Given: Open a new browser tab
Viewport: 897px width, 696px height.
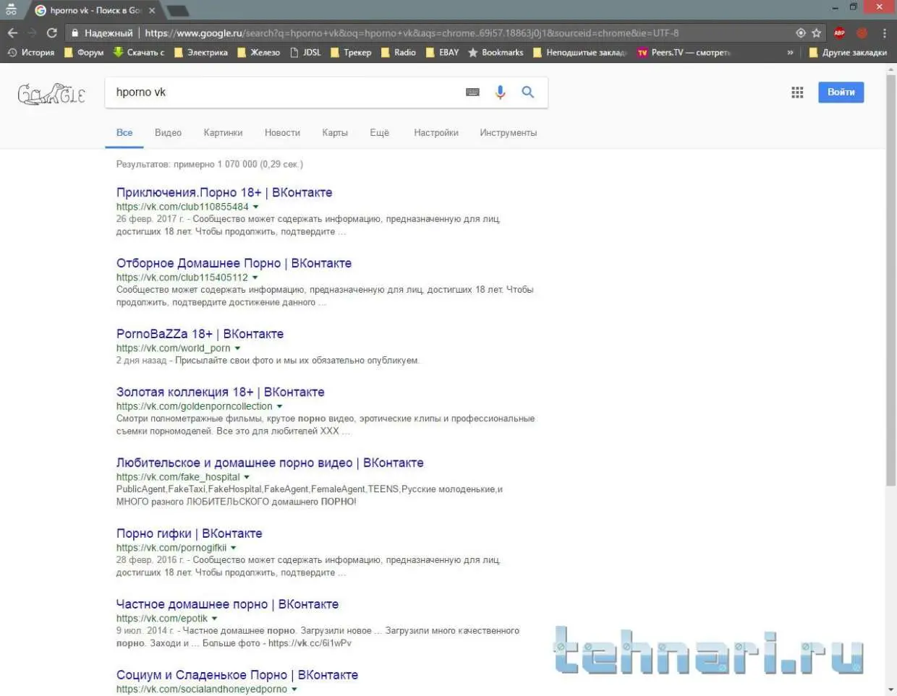Looking at the screenshot, I should (x=177, y=11).
